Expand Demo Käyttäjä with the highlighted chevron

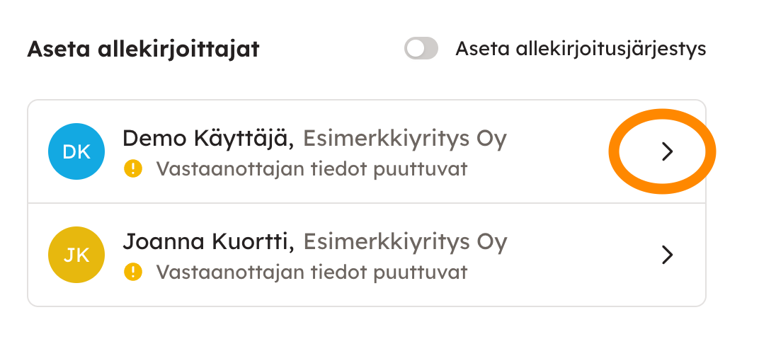(x=666, y=151)
